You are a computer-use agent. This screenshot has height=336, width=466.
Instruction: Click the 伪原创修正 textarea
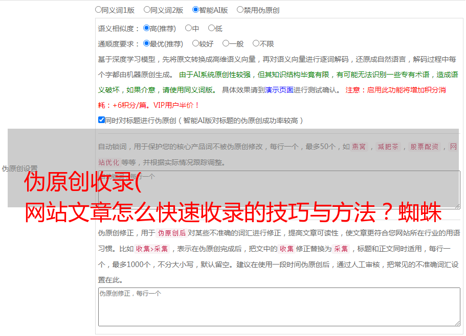(279, 307)
